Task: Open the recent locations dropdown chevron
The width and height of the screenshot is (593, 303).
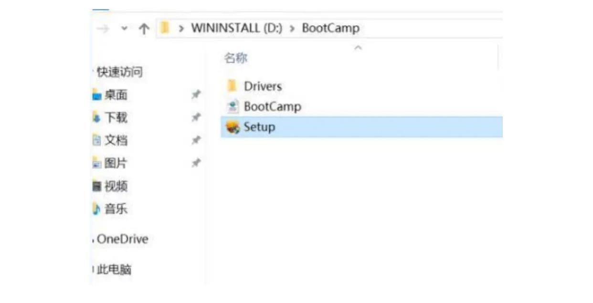Action: point(124,29)
